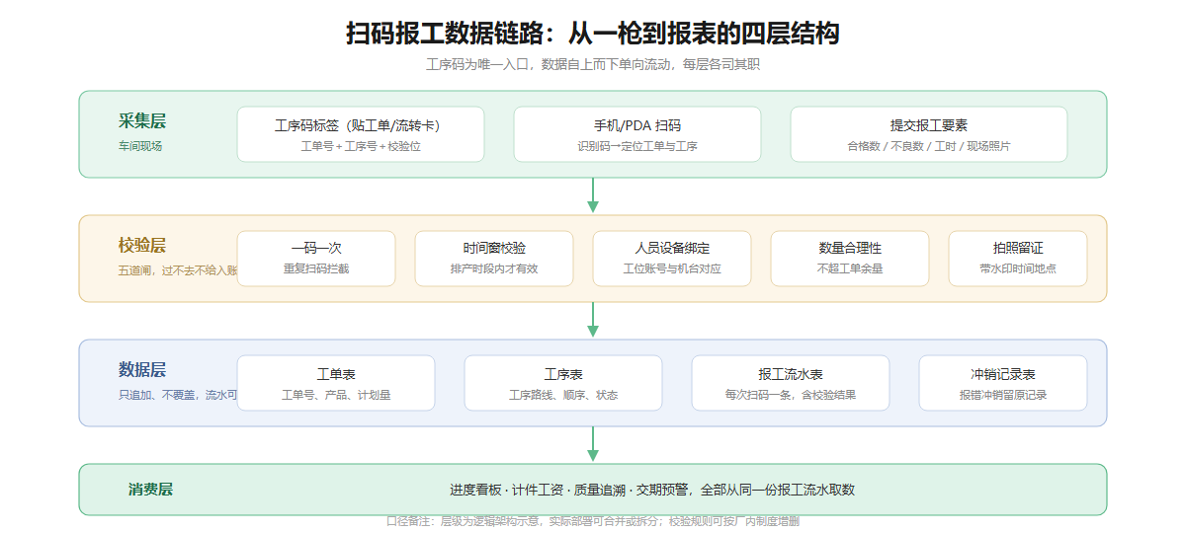1186x533 pixels.
Task: Select the 报工流水表 card title
Action: (x=791, y=374)
